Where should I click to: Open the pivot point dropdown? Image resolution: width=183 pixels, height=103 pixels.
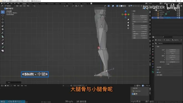pyautogui.click(x=73, y=6)
